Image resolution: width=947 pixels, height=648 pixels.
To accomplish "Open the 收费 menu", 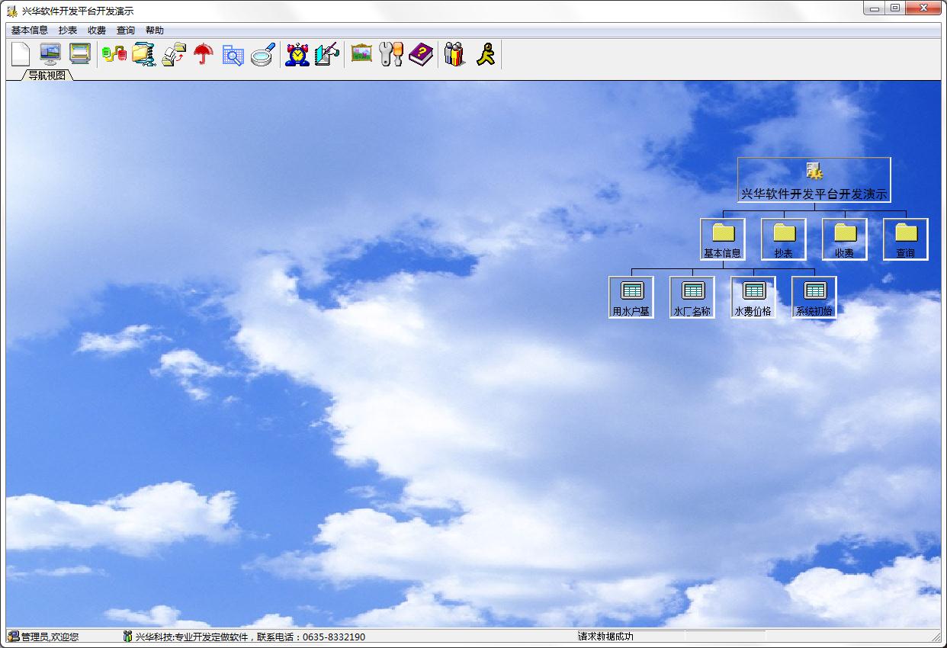I will tap(97, 30).
